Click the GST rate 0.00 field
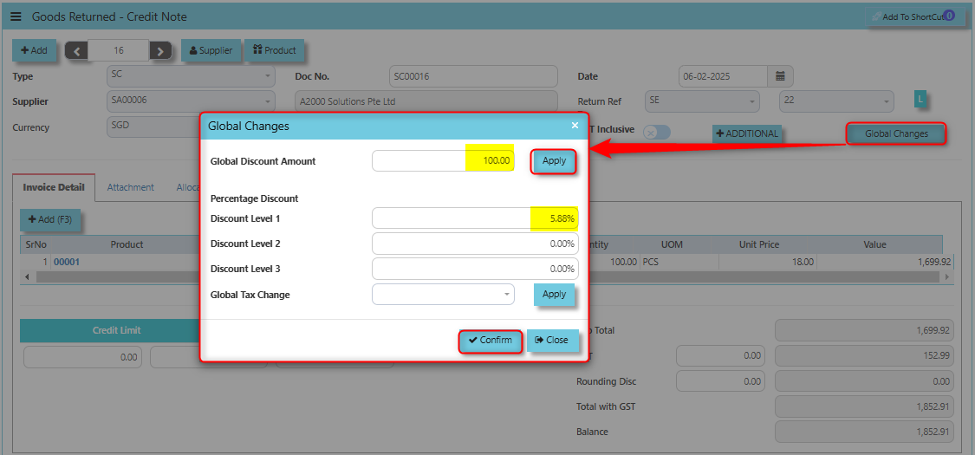This screenshot has width=975, height=455. tap(720, 356)
